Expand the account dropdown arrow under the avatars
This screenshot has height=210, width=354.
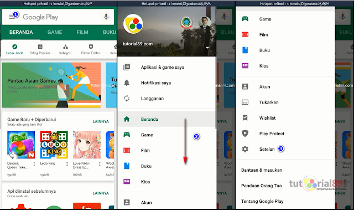point(207,48)
